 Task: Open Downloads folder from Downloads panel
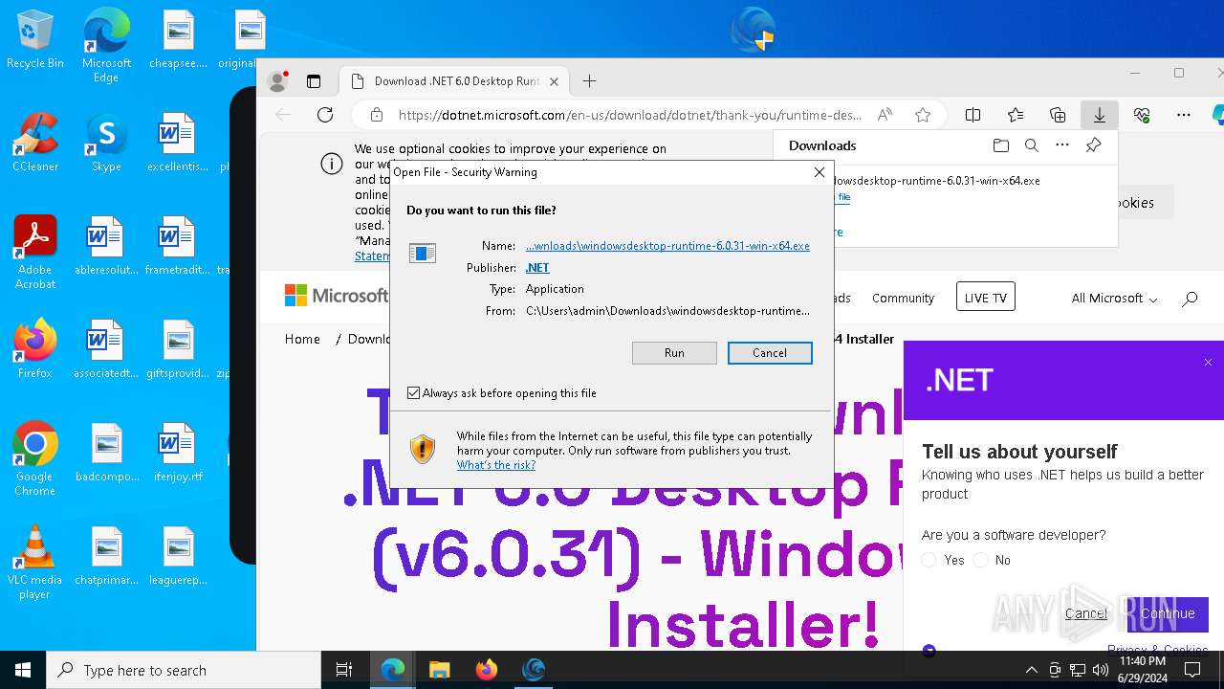pyautogui.click(x=1000, y=145)
